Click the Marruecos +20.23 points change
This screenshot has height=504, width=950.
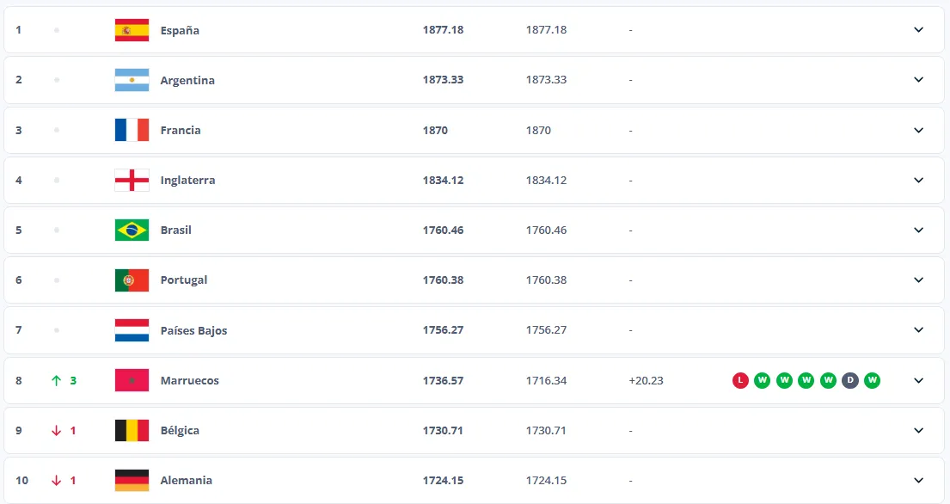646,380
